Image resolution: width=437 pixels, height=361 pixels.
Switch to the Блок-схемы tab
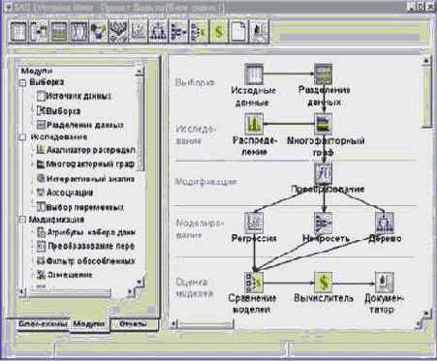tap(43, 324)
